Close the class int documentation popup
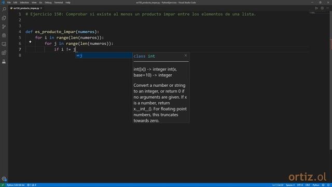This screenshot has width=332, height=187. [x=186, y=56]
